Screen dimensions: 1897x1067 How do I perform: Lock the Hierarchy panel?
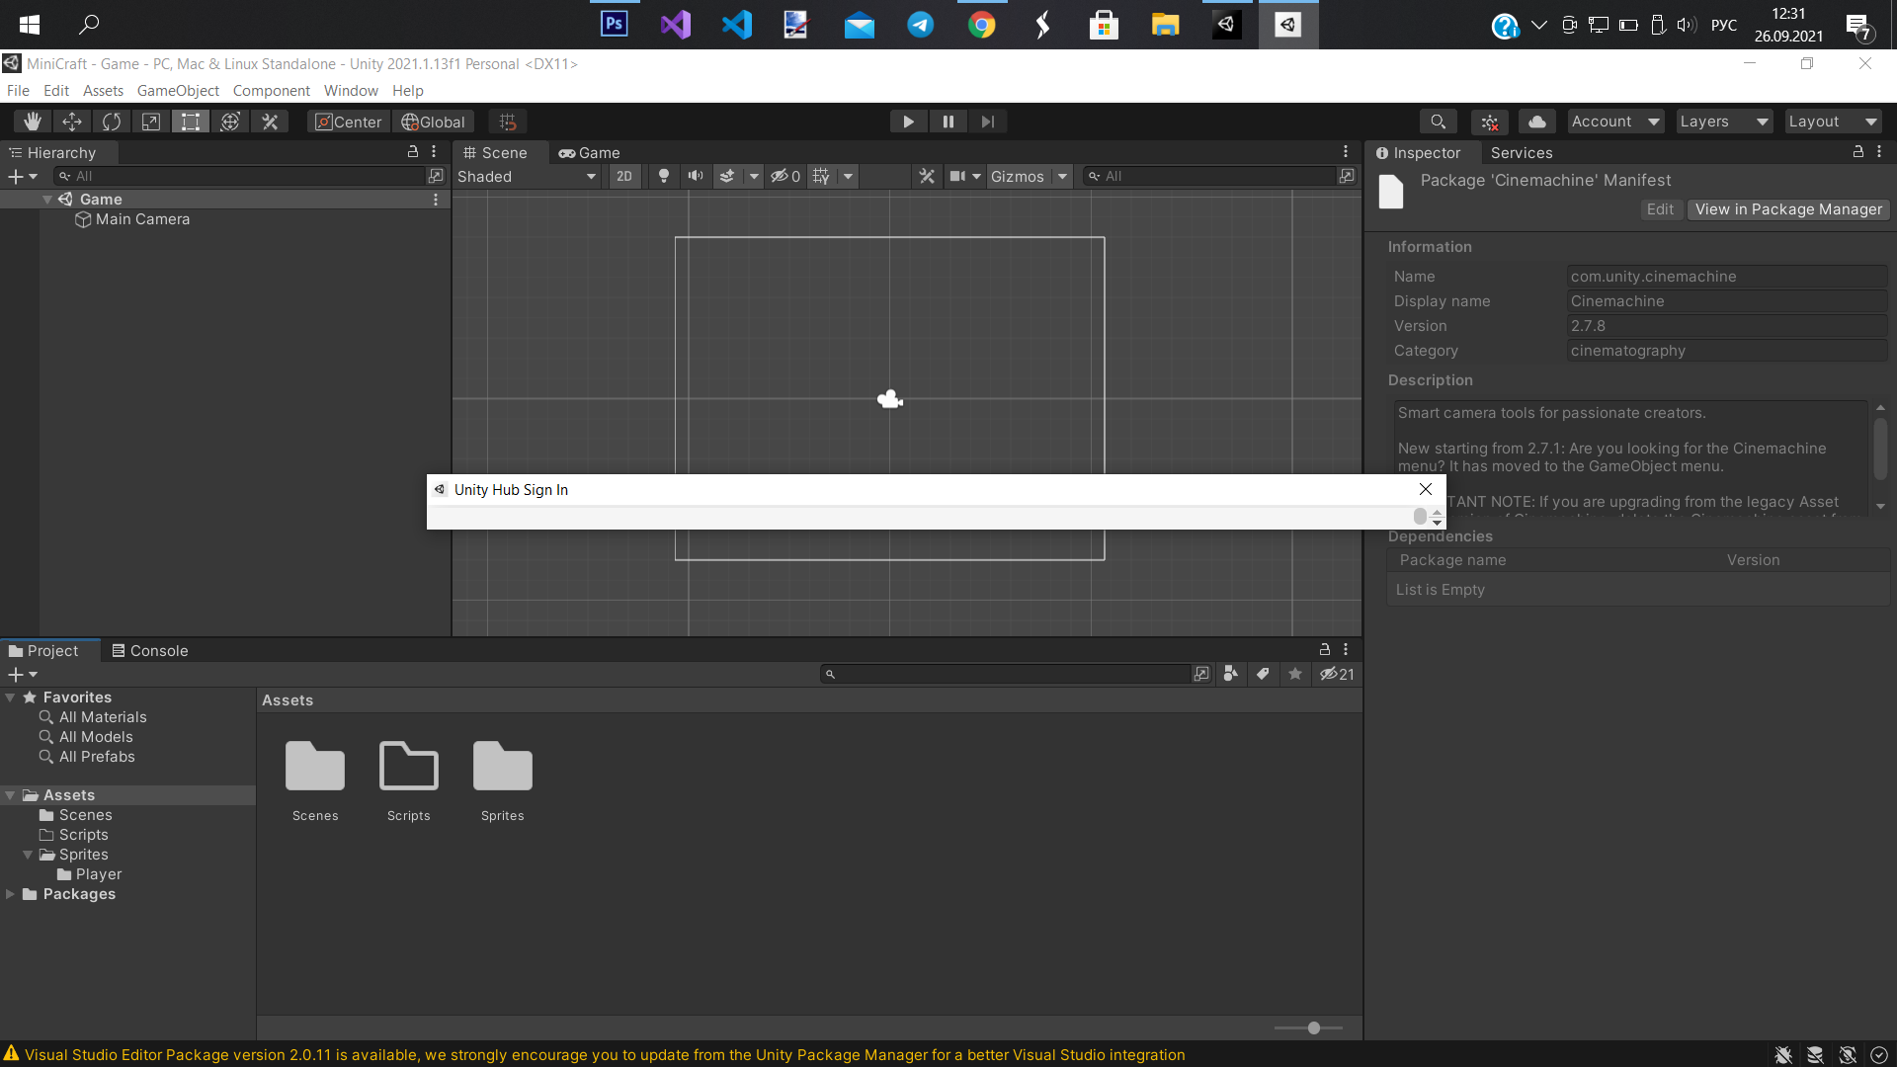pyautogui.click(x=413, y=152)
